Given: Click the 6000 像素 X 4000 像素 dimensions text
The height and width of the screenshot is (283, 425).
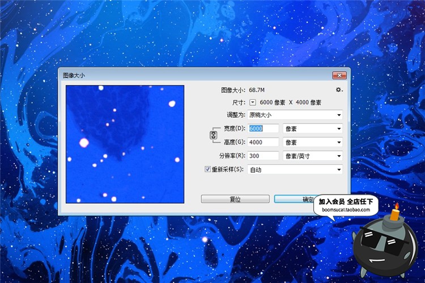Looking at the screenshot, I should click(290, 102).
